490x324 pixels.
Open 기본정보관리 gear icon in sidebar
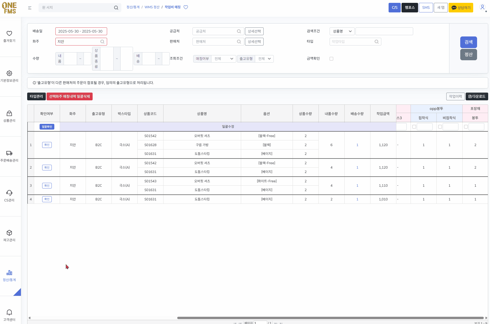tap(9, 73)
